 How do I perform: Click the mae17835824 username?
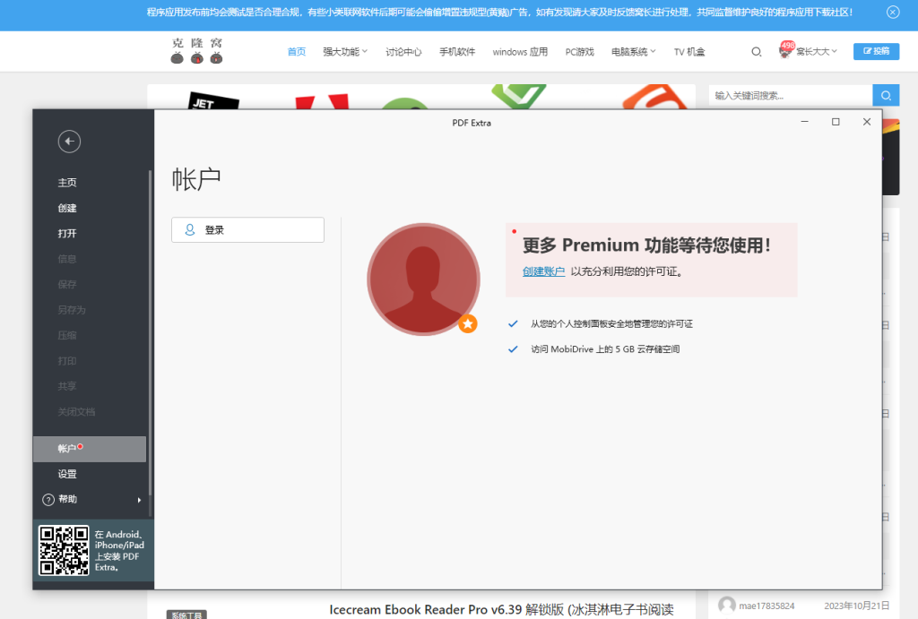pos(766,606)
